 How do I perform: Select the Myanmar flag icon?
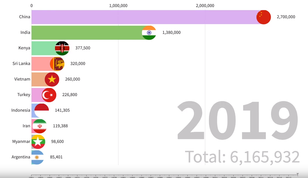(38, 142)
